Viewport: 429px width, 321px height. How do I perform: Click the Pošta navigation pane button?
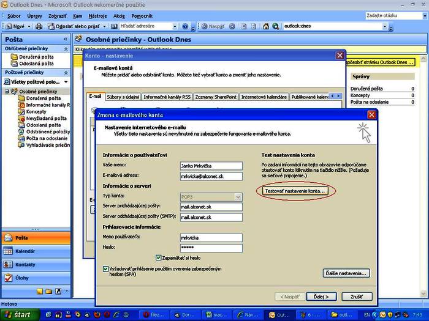tap(36, 238)
